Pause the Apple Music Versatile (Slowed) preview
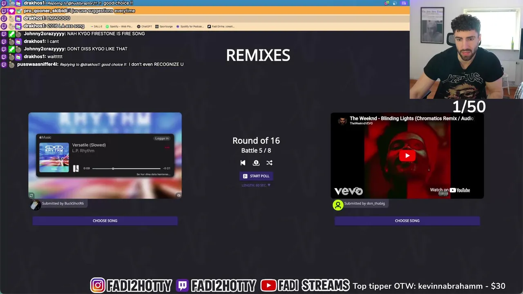The width and height of the screenshot is (523, 294). [76, 168]
